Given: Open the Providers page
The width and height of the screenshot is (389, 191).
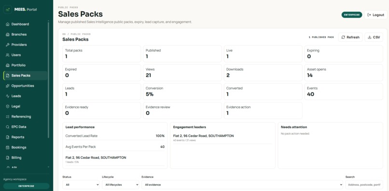Looking at the screenshot, I should click(25, 45).
